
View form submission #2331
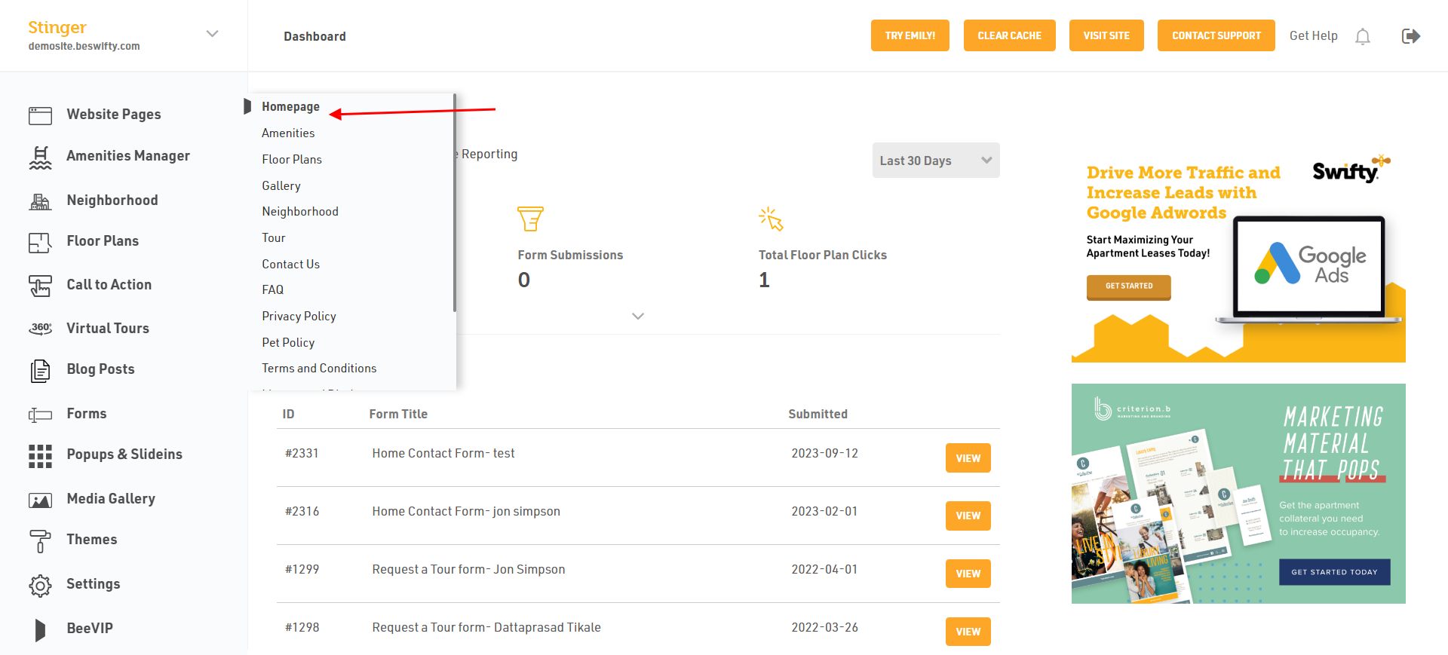tap(968, 458)
